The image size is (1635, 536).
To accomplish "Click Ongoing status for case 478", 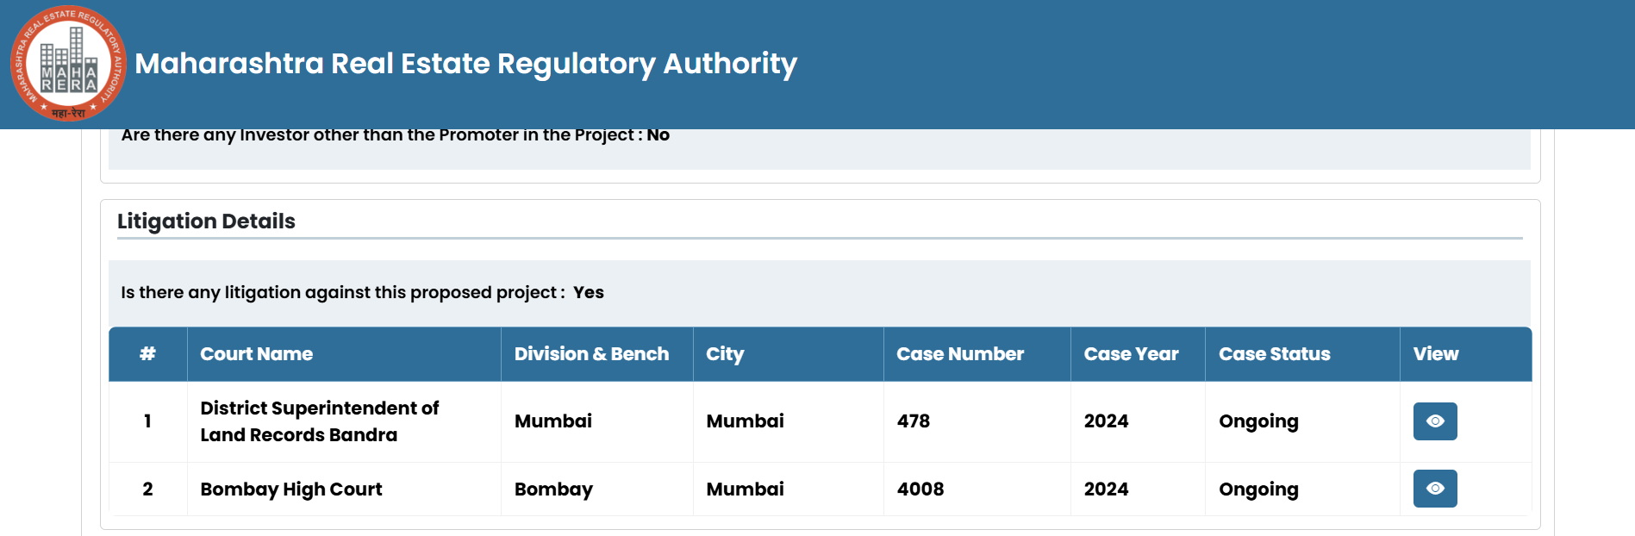I will click(x=1257, y=421).
